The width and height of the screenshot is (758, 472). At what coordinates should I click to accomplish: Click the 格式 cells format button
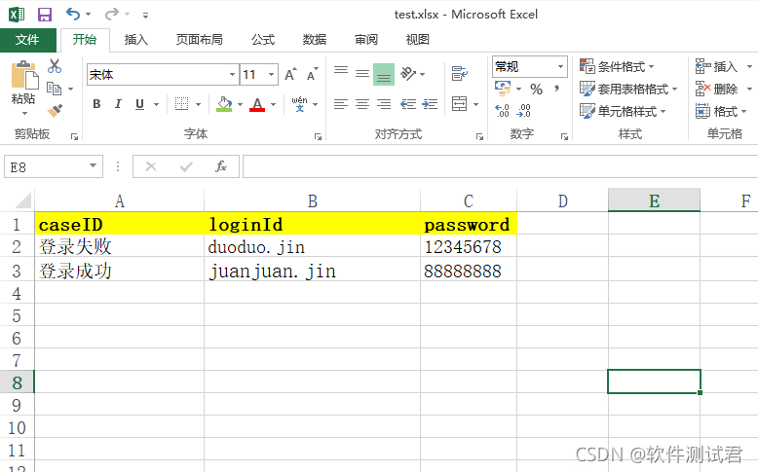coord(721,112)
